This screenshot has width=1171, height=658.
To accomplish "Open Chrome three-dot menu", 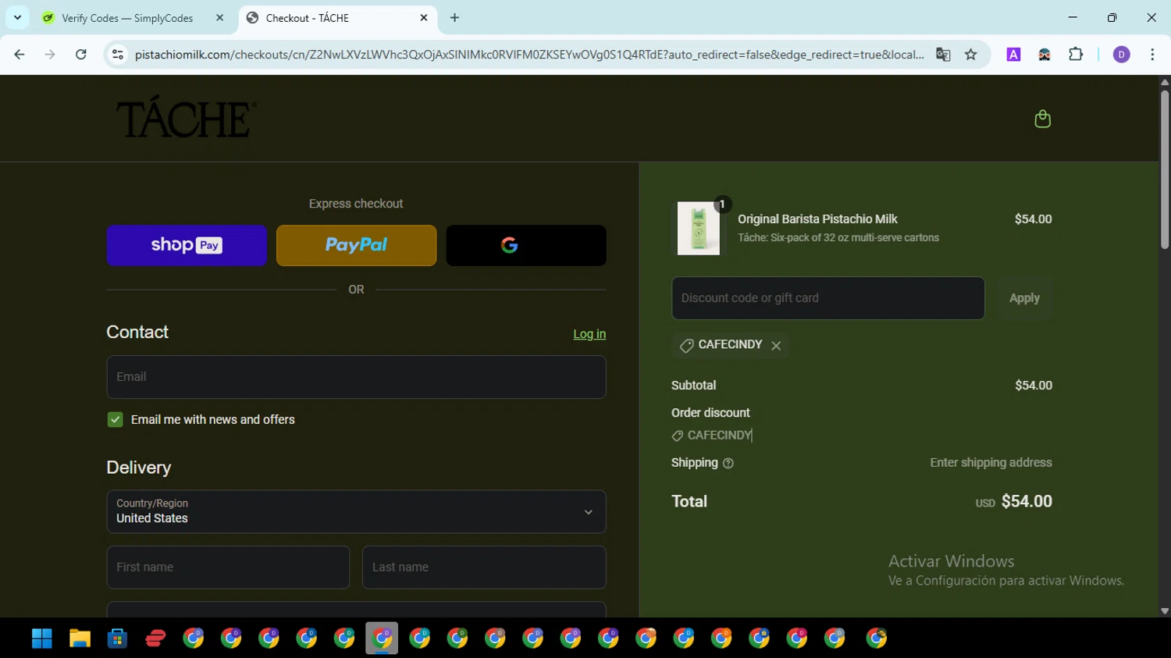I will [x=1152, y=55].
